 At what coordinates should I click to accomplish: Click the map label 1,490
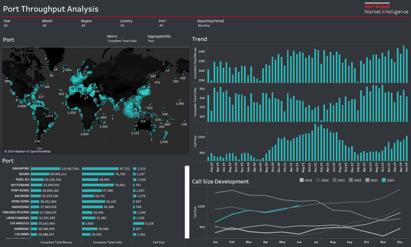tap(180, 104)
